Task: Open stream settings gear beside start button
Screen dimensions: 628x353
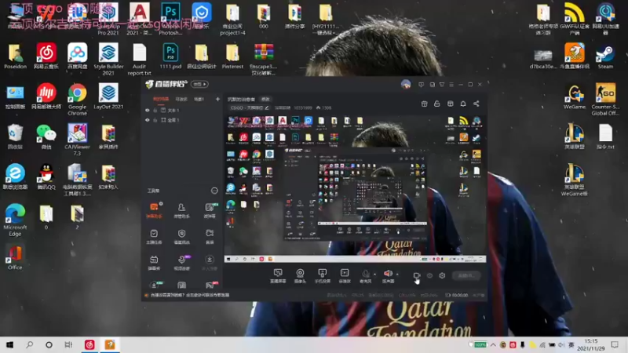Action: coord(442,275)
